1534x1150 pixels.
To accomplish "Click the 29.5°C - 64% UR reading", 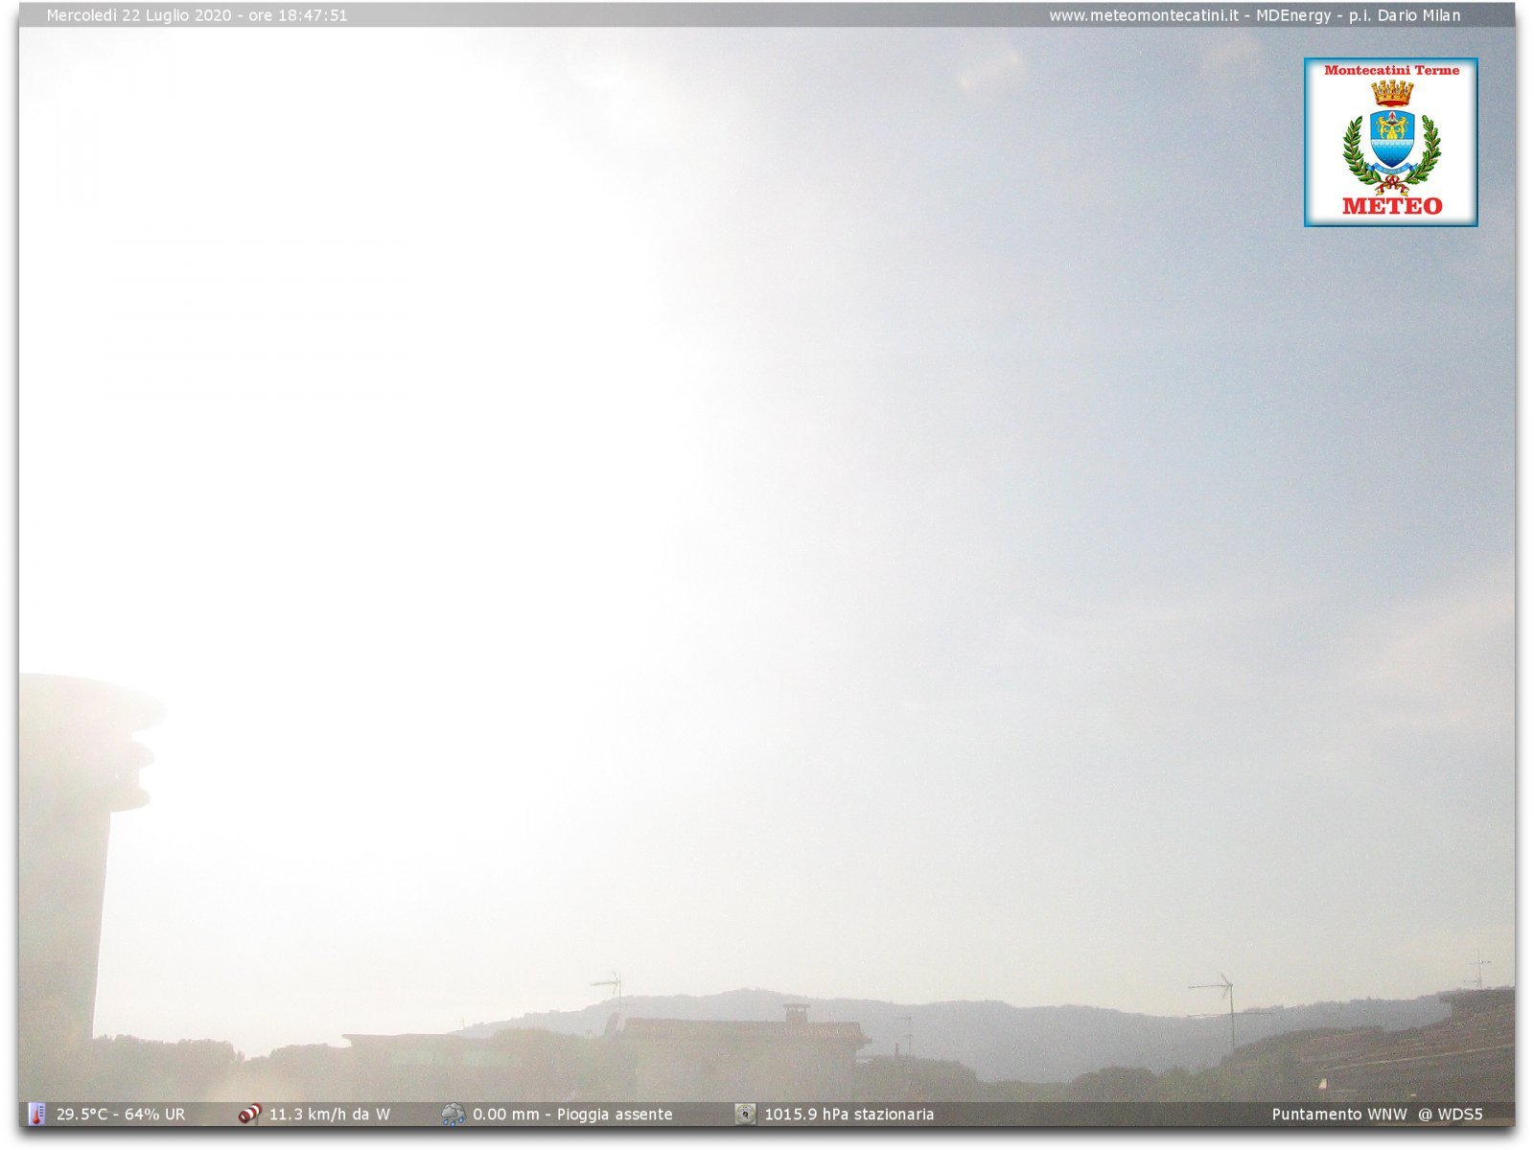I will (121, 1115).
